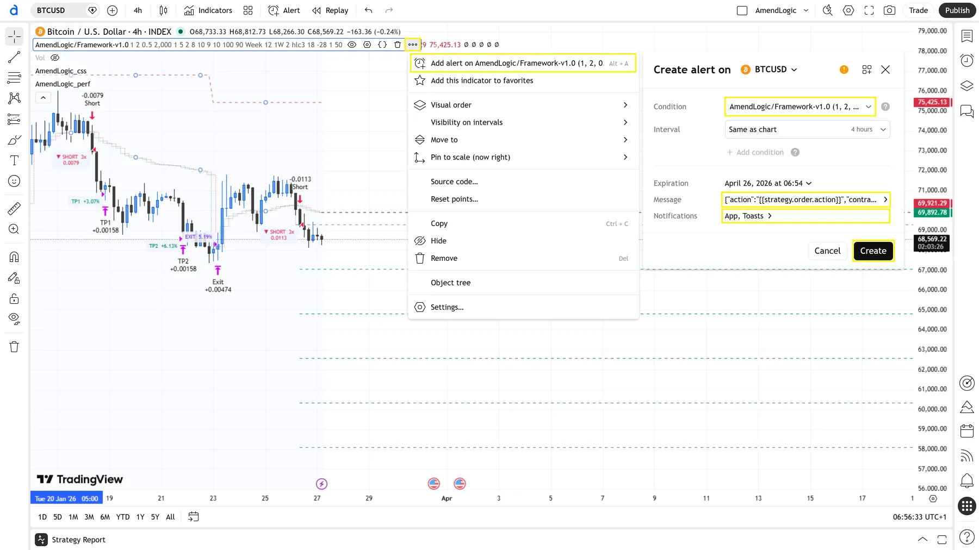Show the hidden Vol indicator

[x=55, y=58]
